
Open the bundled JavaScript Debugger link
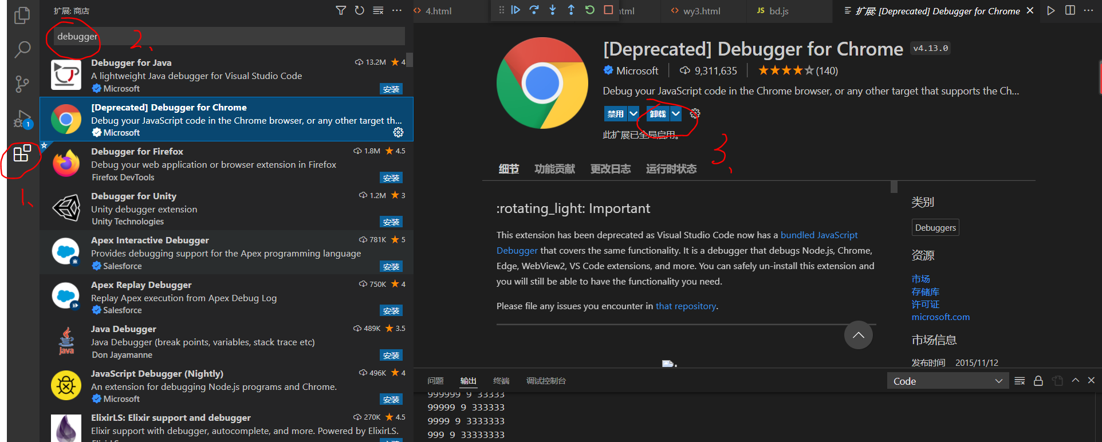[x=819, y=235]
